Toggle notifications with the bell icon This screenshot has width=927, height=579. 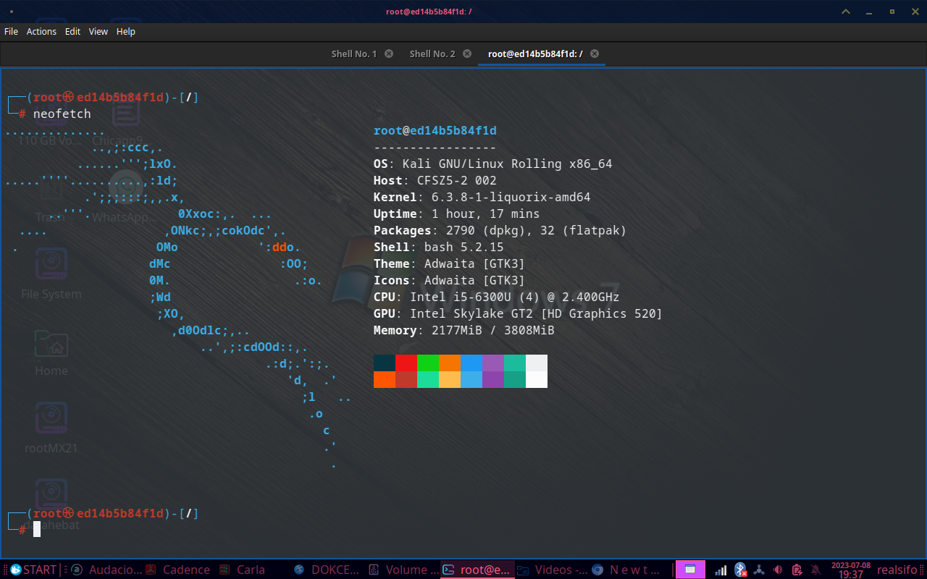pos(815,570)
